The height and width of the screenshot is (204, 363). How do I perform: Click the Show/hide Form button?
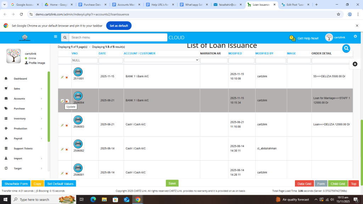tap(16, 184)
